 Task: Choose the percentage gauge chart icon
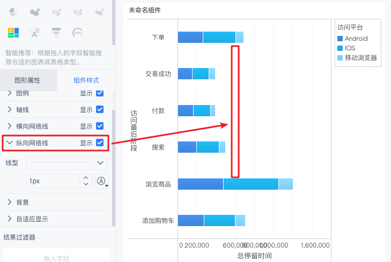click(x=78, y=33)
